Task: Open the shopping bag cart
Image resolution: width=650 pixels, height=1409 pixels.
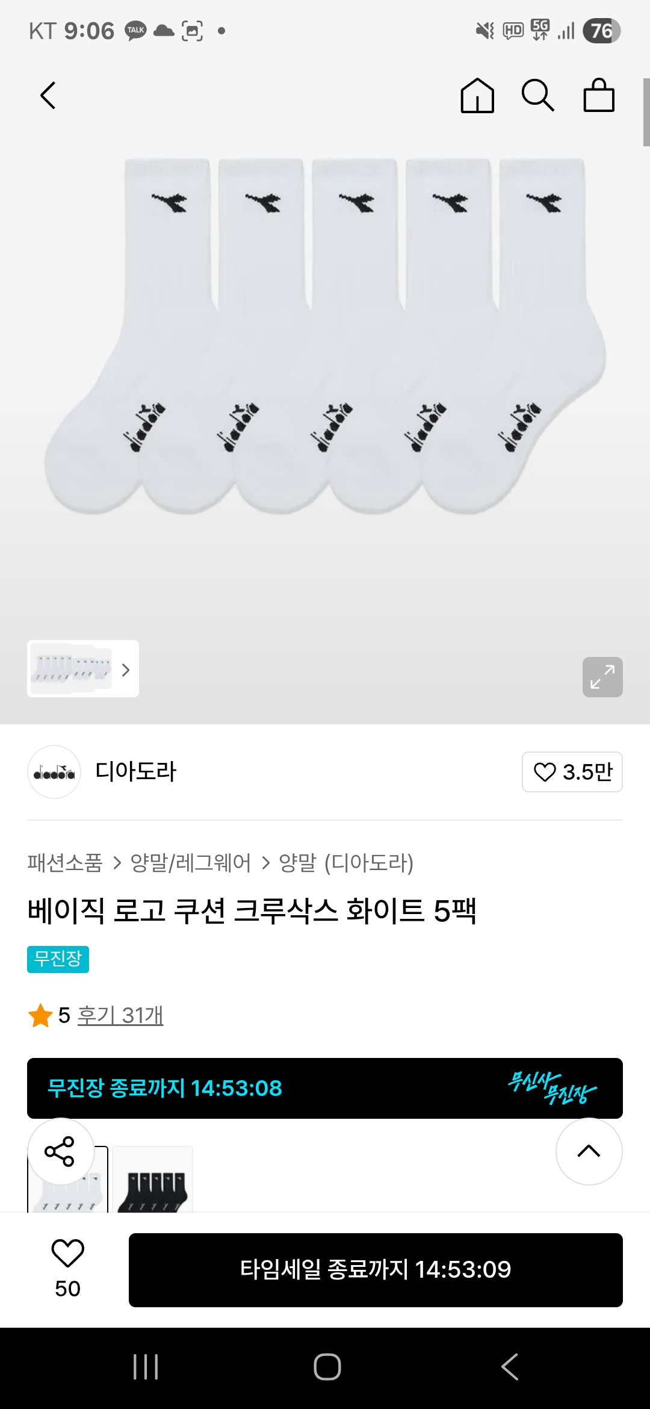Action: [x=599, y=96]
